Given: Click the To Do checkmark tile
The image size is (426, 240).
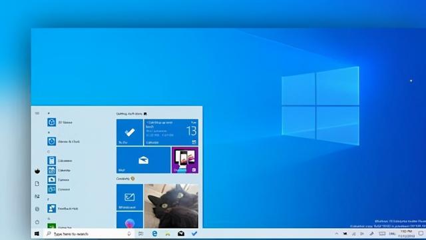Looking at the screenshot, I should (130, 132).
